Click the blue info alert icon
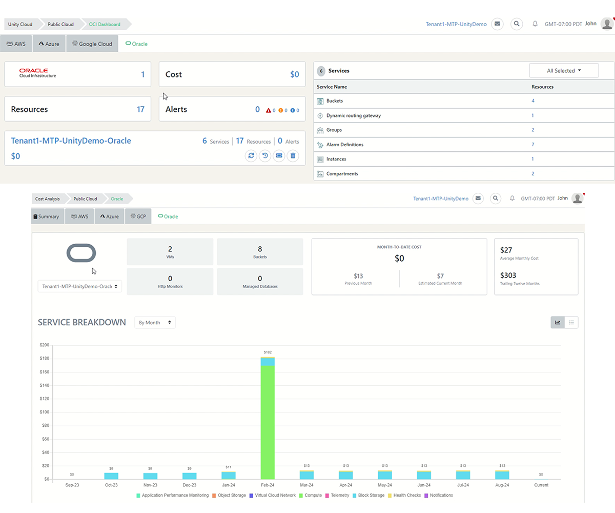The width and height of the screenshot is (615, 513). [293, 110]
